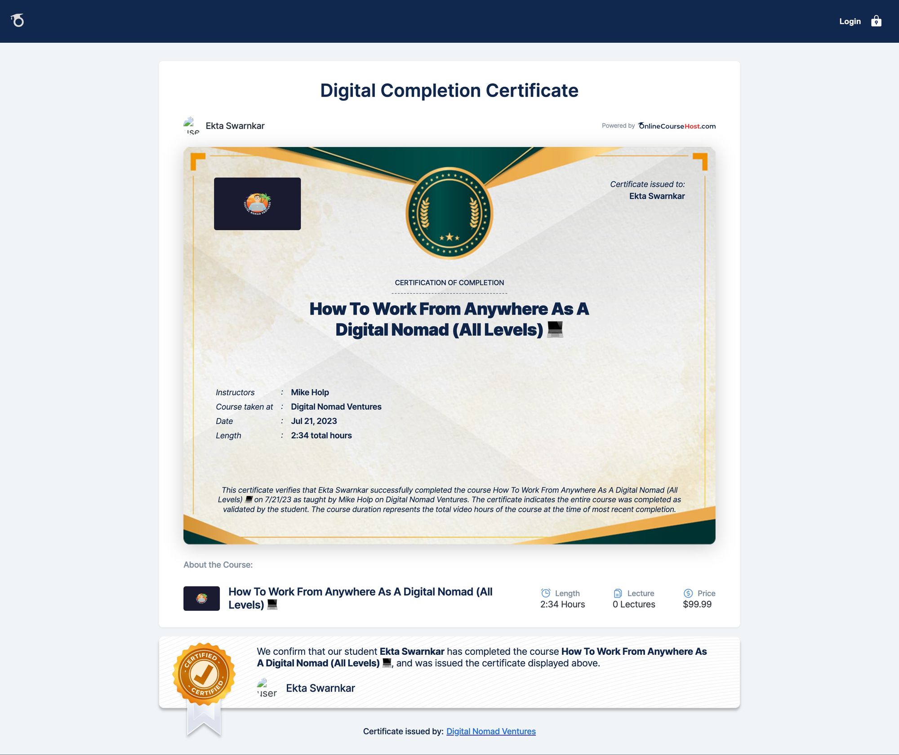The height and width of the screenshot is (755, 899).
Task: Click user avatar in confirmation banner
Action: tap(267, 688)
